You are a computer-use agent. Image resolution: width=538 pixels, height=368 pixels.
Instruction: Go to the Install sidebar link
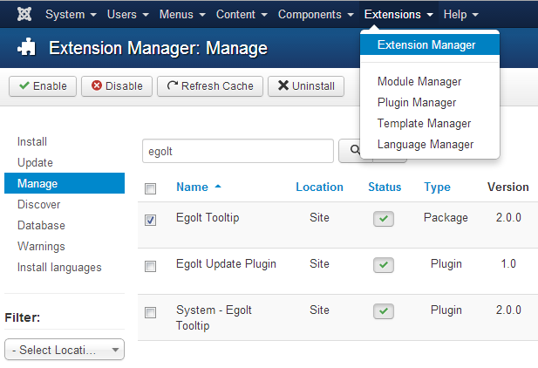click(x=32, y=142)
